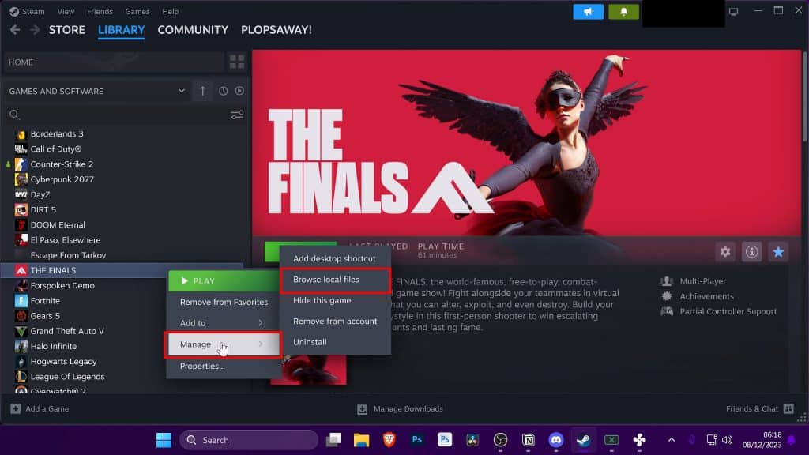Open the green notifications bell button
This screenshot has height=455, width=809.
point(623,11)
